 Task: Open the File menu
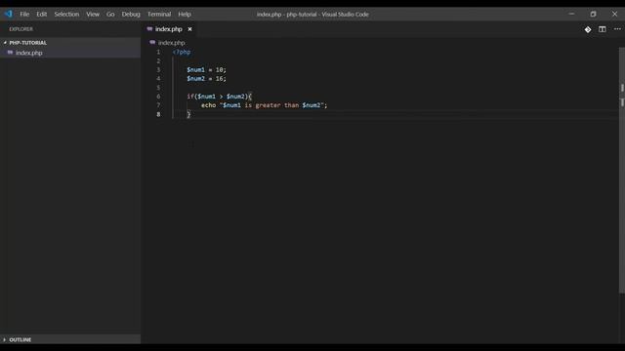coord(24,14)
